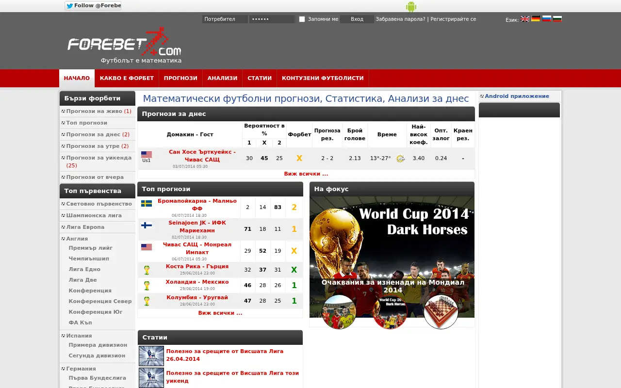Open the СТАТИИ menu item
This screenshot has height=388, width=621.
pos(260,78)
